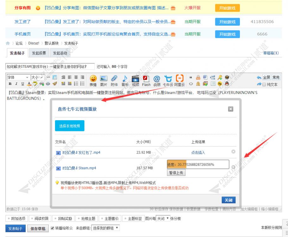Switch to 发表帖子 tab
The height and width of the screenshot is (237, 288).
coord(17,53)
